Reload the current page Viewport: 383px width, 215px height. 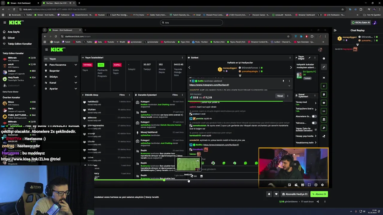point(15,9)
